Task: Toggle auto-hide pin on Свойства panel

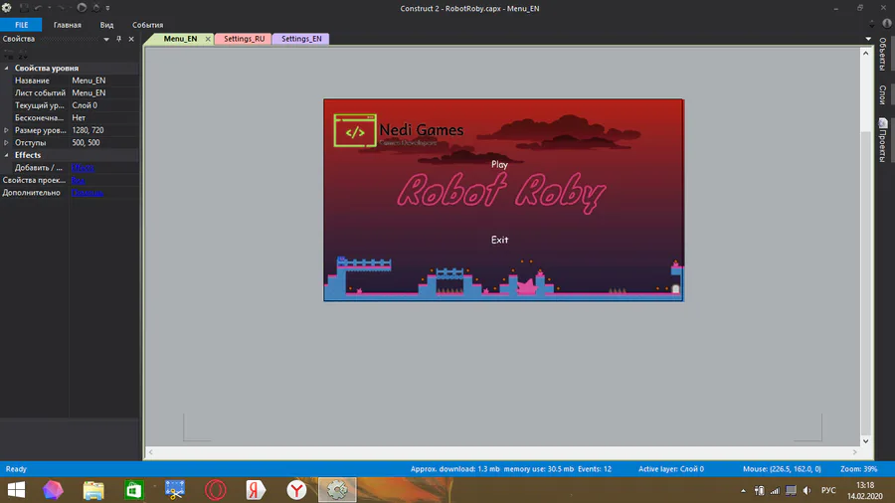Action: [118, 39]
